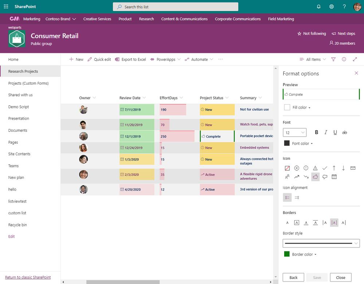Apply top border option
364x284 pixels.
(x=315, y=223)
